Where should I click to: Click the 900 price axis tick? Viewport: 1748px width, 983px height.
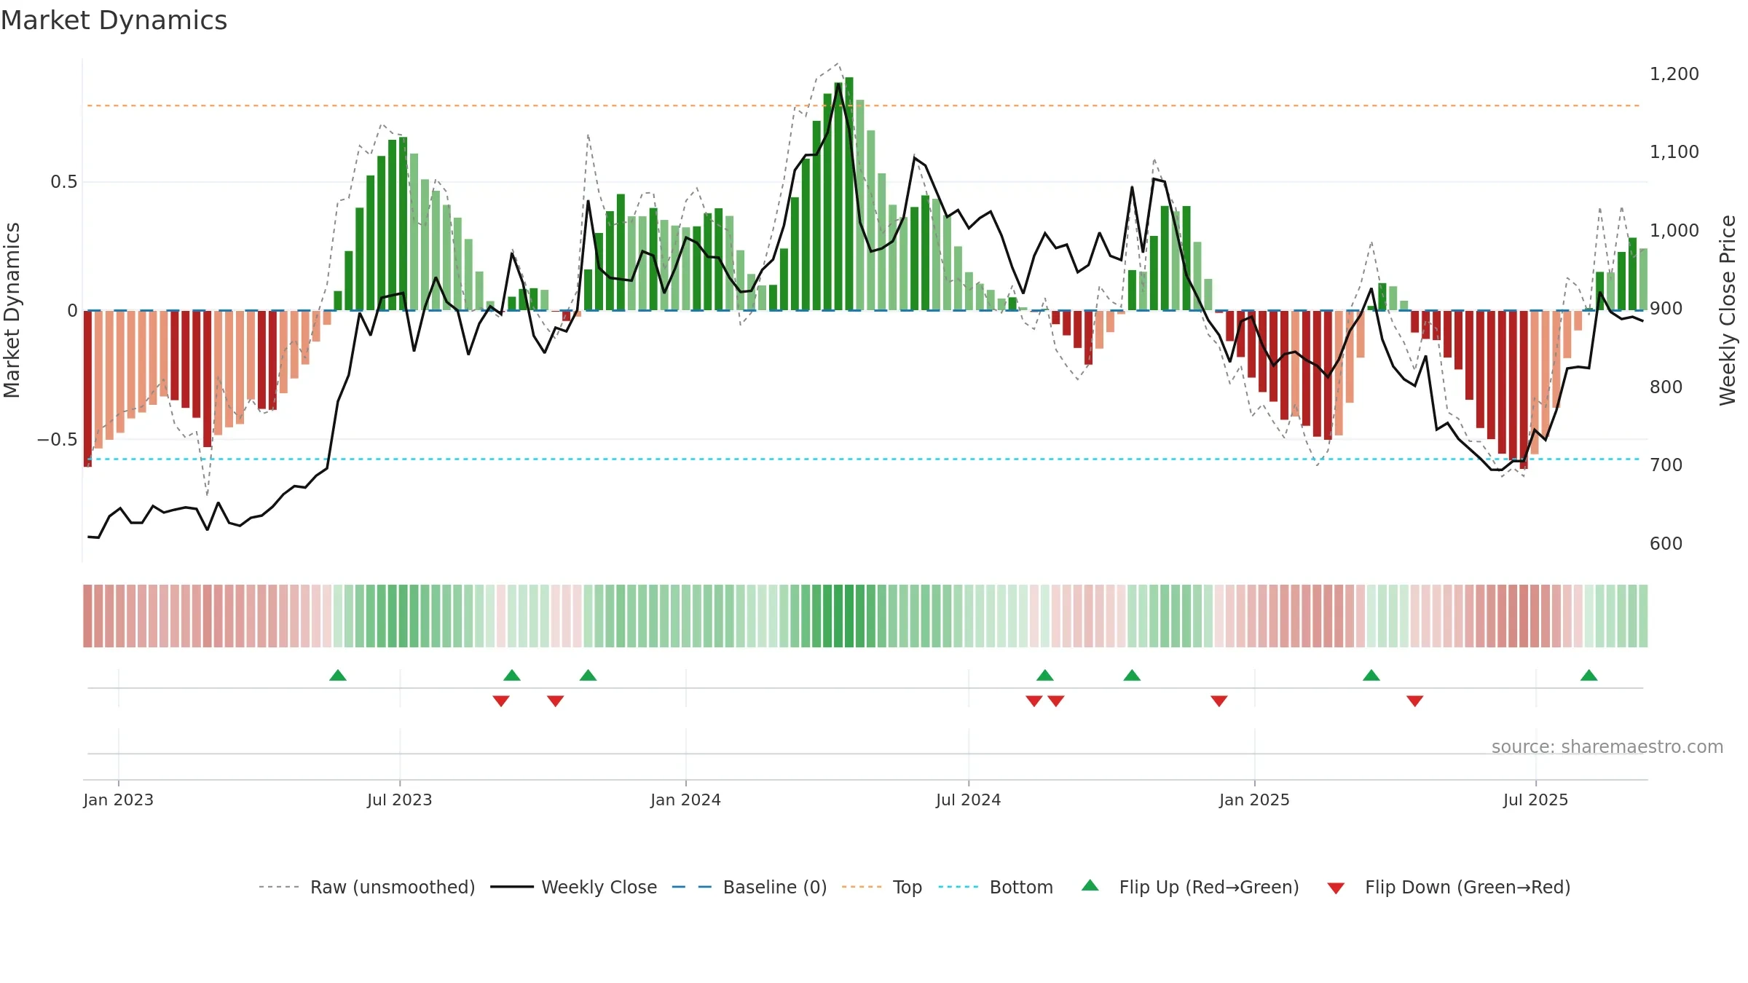[x=1666, y=308]
